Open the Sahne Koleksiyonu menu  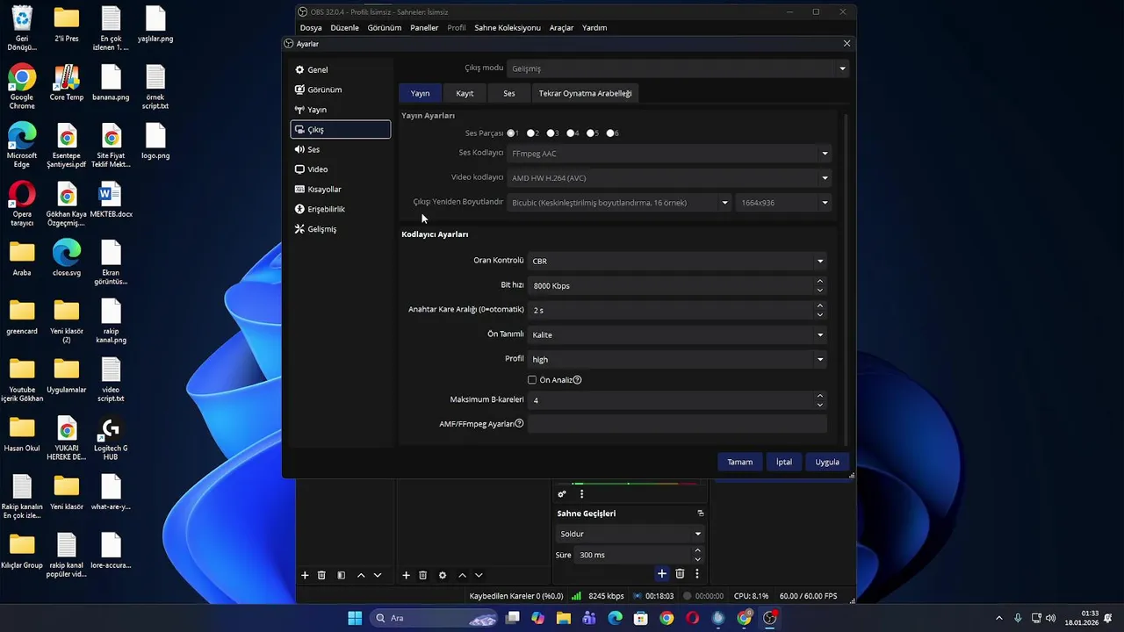point(508,27)
